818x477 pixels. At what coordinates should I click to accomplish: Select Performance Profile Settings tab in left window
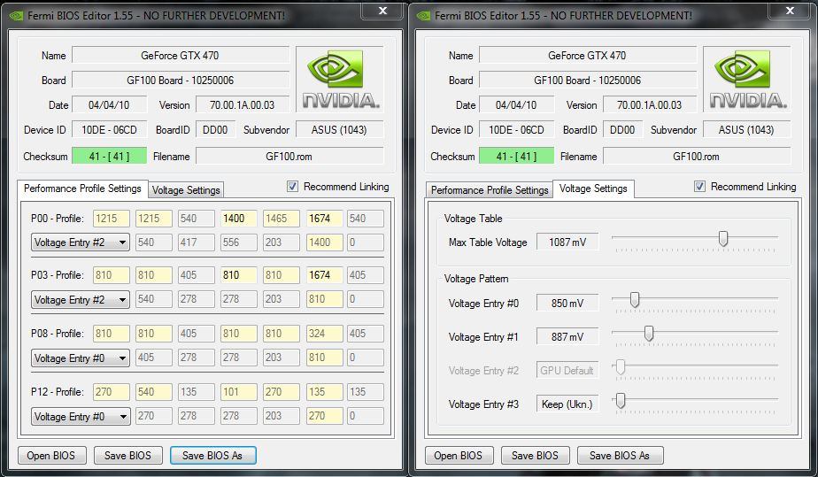(82, 188)
